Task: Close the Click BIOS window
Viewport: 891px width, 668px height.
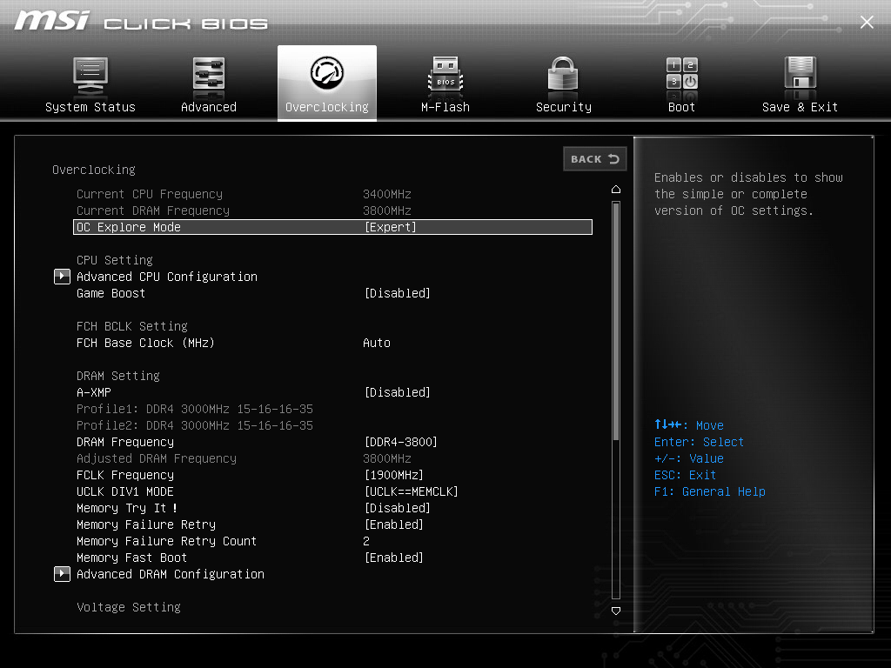Action: point(867,22)
